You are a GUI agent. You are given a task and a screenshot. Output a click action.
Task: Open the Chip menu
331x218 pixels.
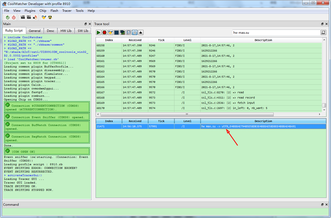coord(43,11)
